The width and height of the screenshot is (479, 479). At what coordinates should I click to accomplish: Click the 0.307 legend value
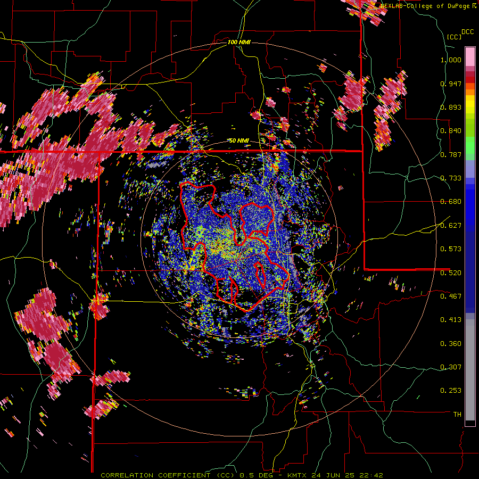451,367
